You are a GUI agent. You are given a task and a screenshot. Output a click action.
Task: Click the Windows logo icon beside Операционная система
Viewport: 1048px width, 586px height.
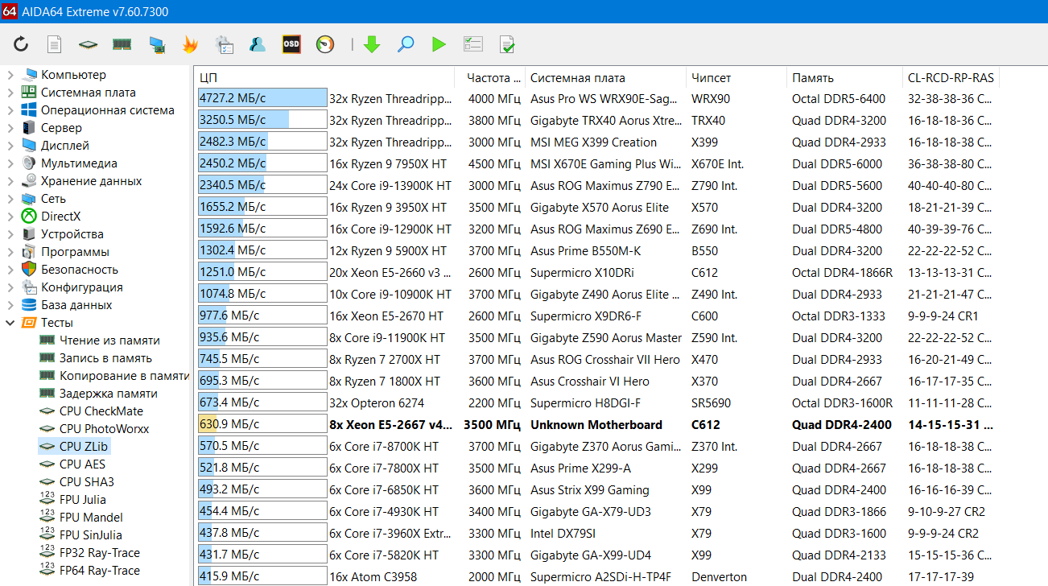coord(29,110)
